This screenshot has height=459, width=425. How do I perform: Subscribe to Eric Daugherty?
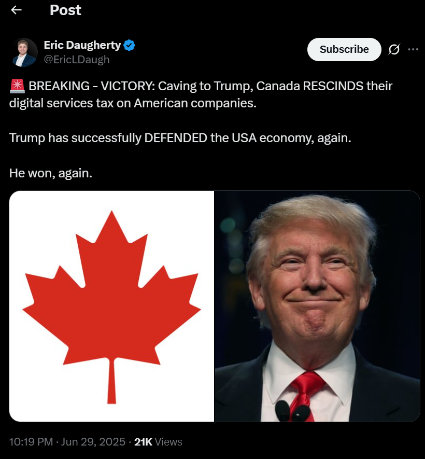point(344,49)
